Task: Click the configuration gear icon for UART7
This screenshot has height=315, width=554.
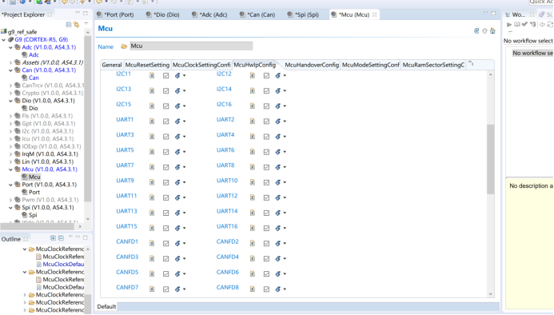Action: point(177,167)
